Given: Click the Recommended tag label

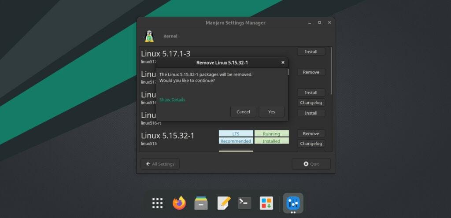Looking at the screenshot, I should coord(236,141).
